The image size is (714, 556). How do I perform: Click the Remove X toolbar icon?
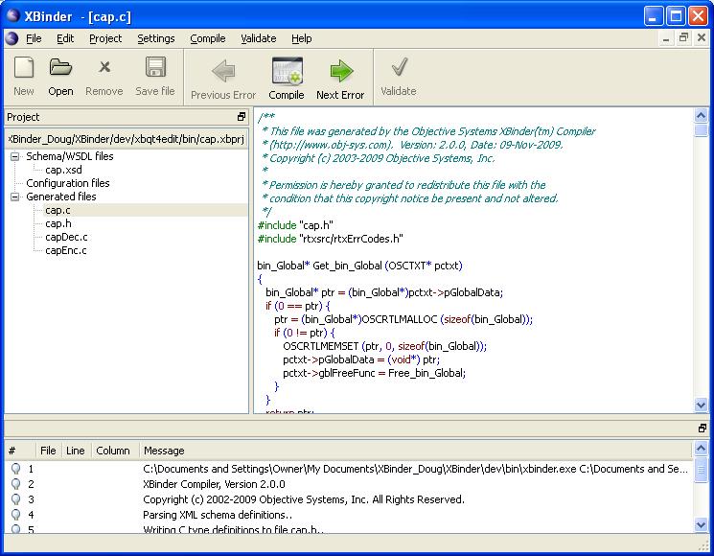pyautogui.click(x=104, y=67)
